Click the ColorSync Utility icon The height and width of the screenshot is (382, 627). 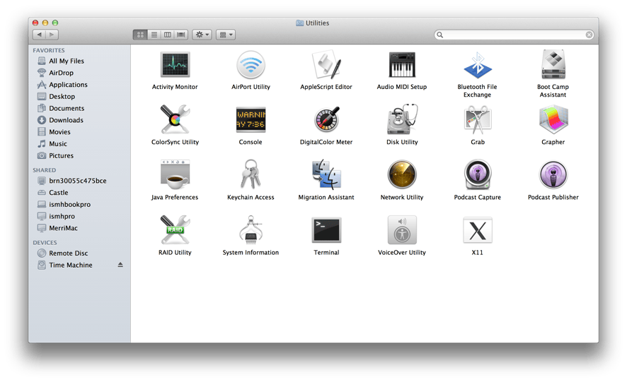(175, 119)
